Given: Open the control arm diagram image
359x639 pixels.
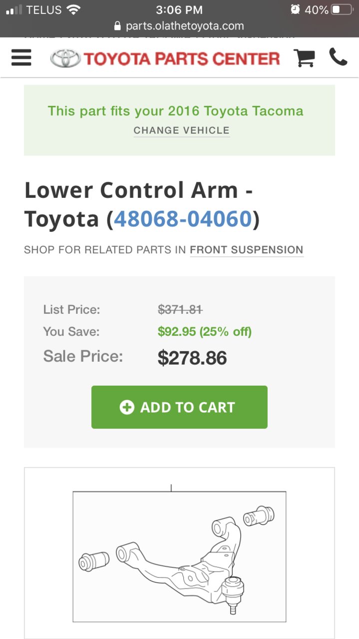Looking at the screenshot, I should click(x=179, y=553).
